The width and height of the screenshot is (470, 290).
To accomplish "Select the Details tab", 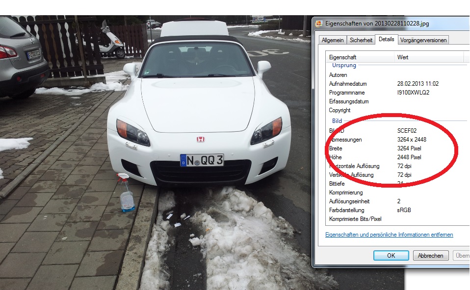I will pos(386,39).
